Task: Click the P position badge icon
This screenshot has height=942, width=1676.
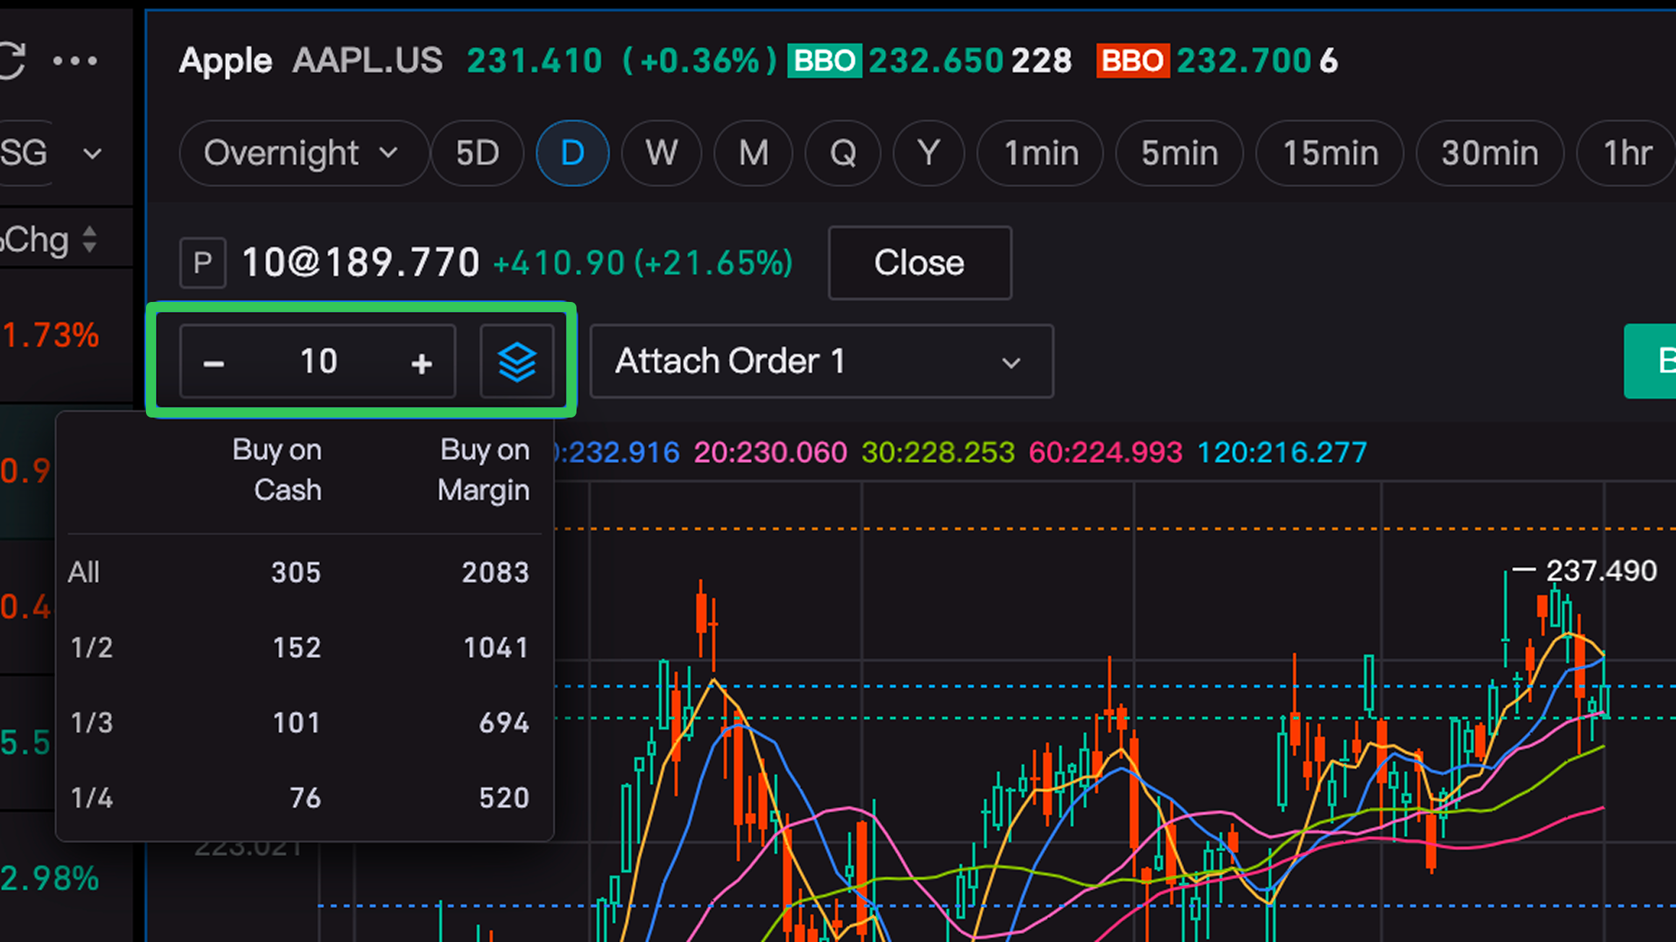Action: click(202, 263)
